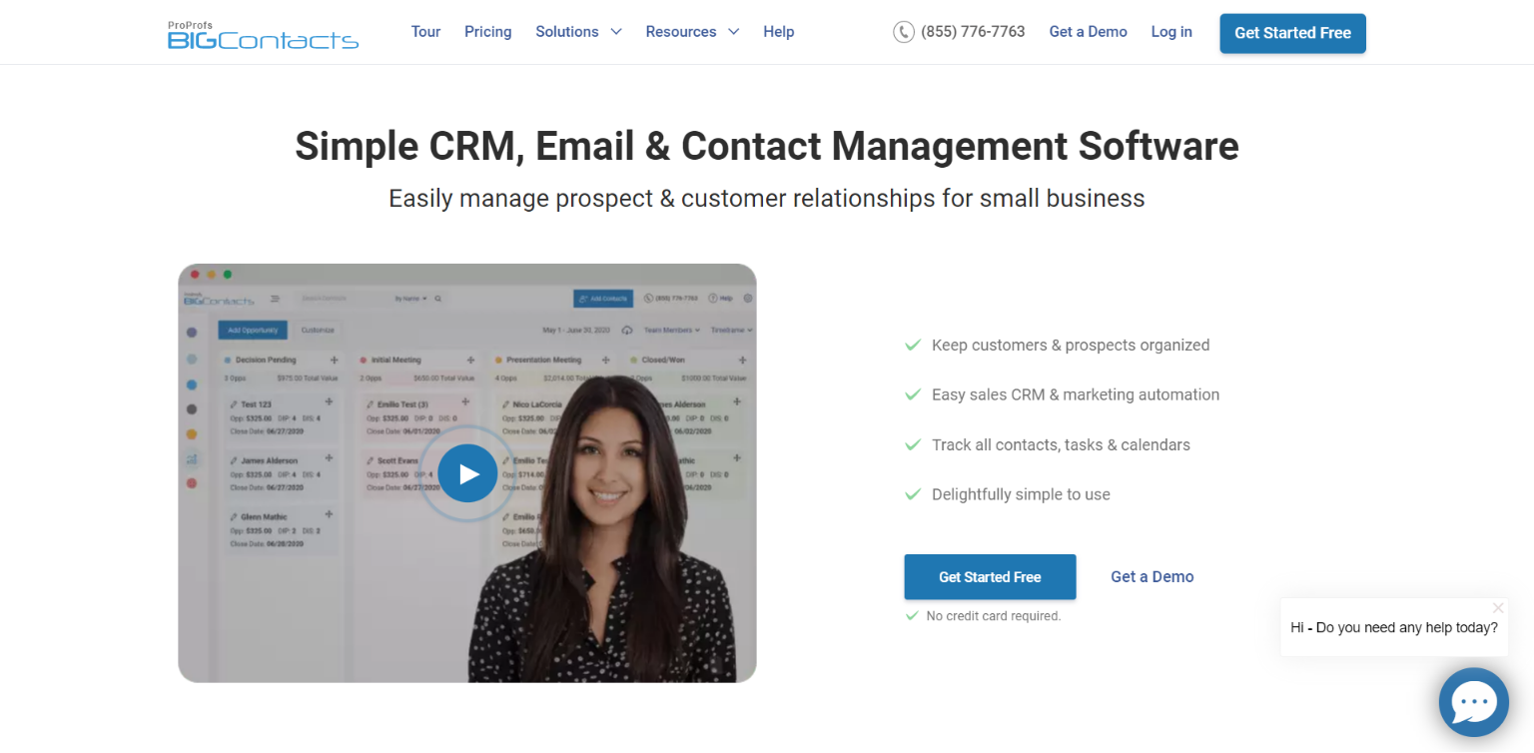Open the Tour page

425,32
